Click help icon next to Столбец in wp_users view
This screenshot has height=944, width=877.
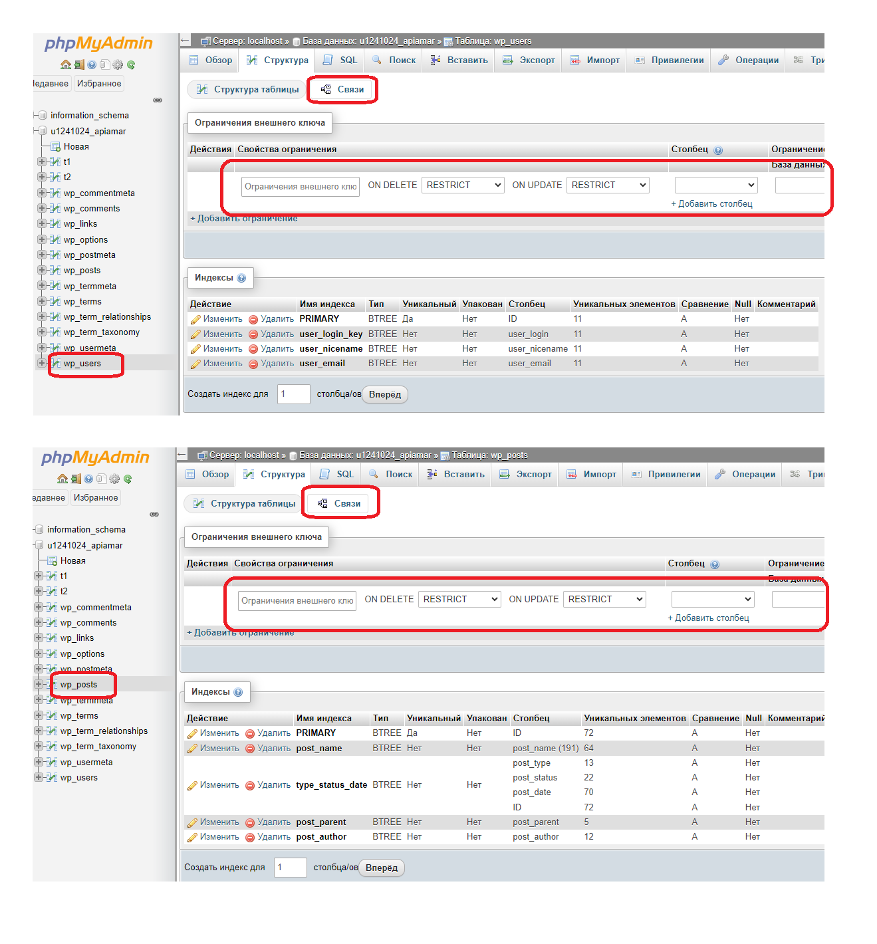click(x=718, y=150)
